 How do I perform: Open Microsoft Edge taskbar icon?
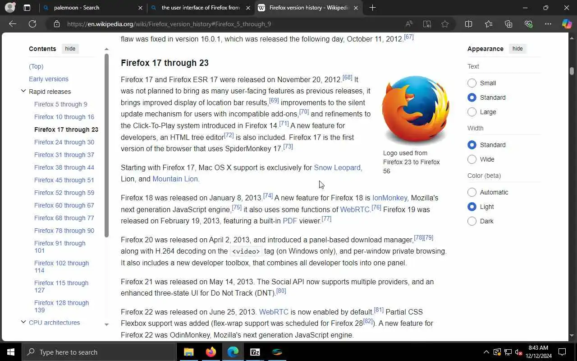click(233, 352)
